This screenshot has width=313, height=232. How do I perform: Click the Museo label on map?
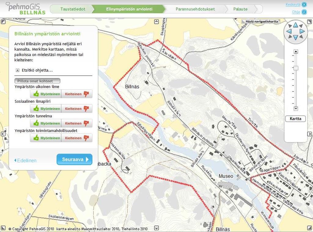pos(226,176)
